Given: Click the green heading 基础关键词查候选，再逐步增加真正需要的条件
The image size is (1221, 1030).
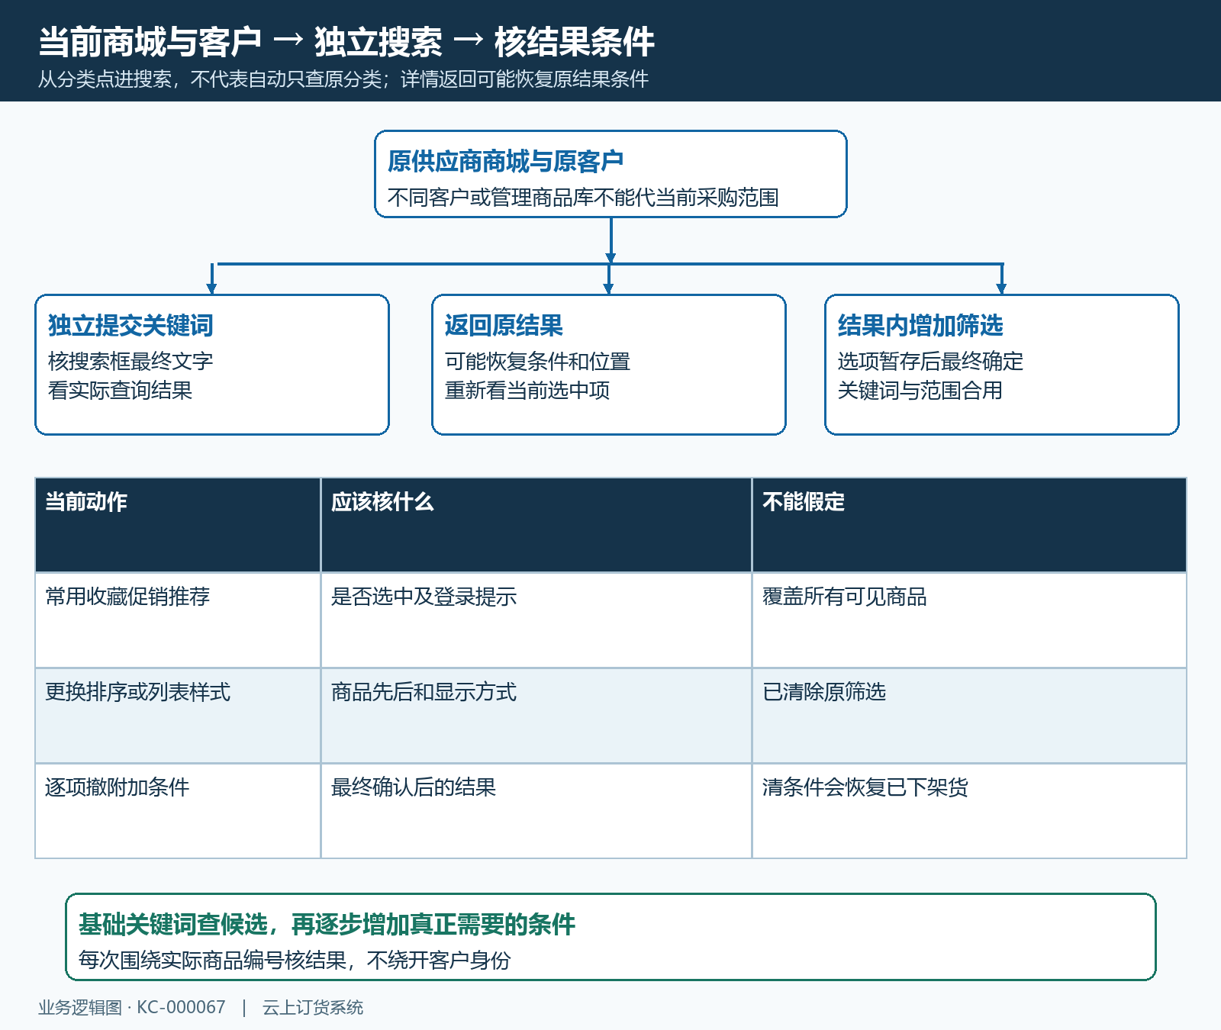Looking at the screenshot, I should 327,924.
